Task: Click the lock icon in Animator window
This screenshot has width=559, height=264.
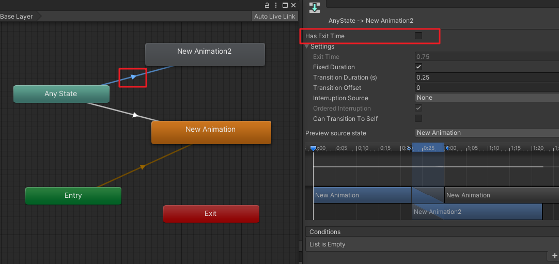Action: point(267,5)
